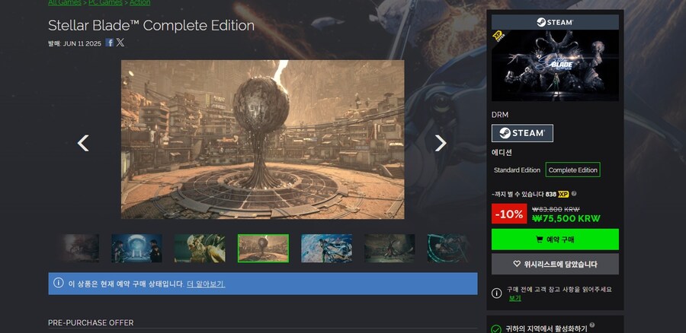Click the Steam header above cover art

pyautogui.click(x=555, y=22)
